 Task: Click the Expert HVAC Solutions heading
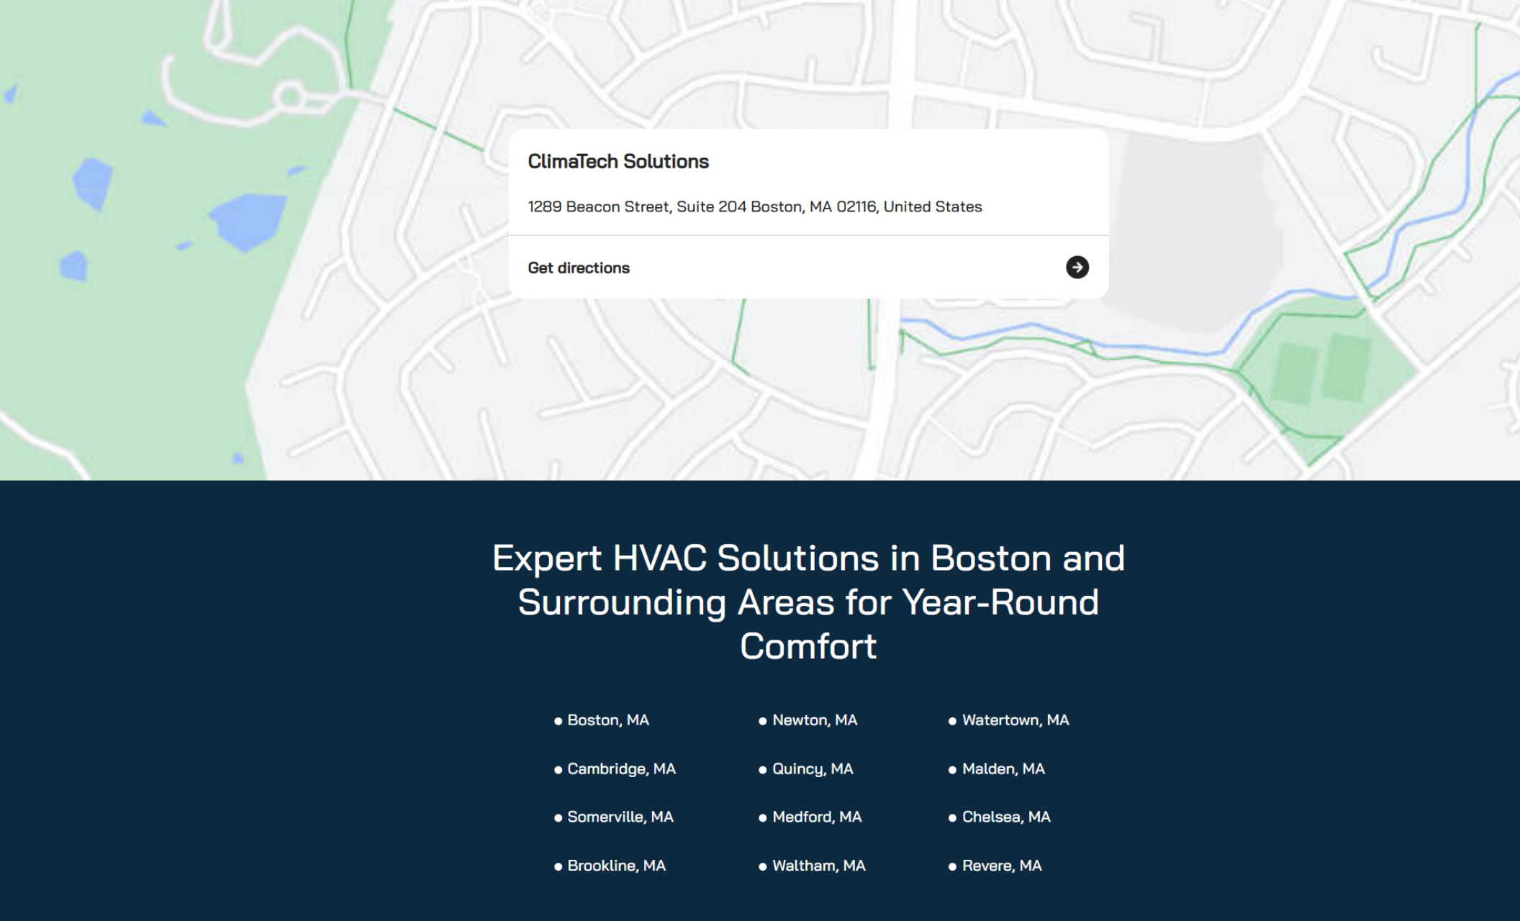click(x=807, y=602)
